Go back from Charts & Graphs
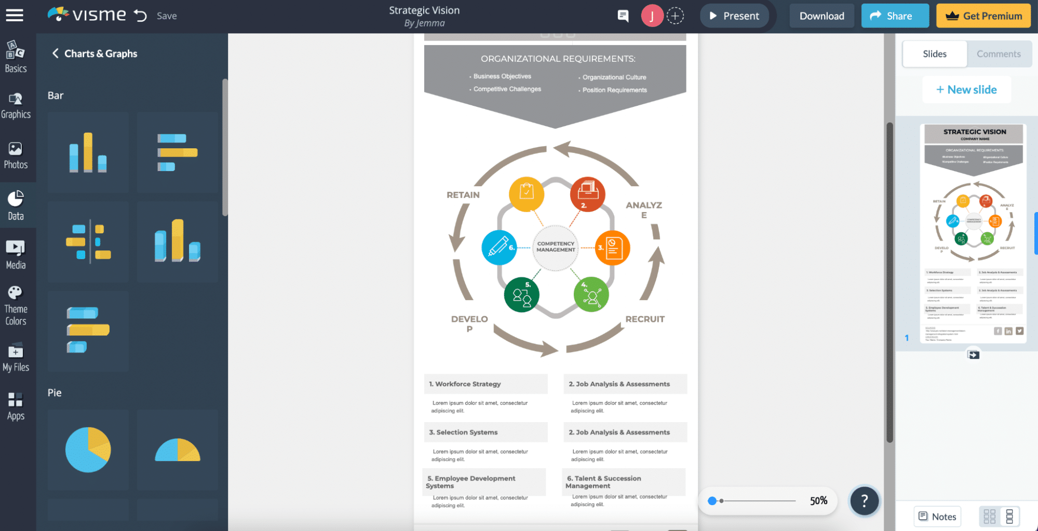This screenshot has width=1038, height=531. (x=56, y=53)
